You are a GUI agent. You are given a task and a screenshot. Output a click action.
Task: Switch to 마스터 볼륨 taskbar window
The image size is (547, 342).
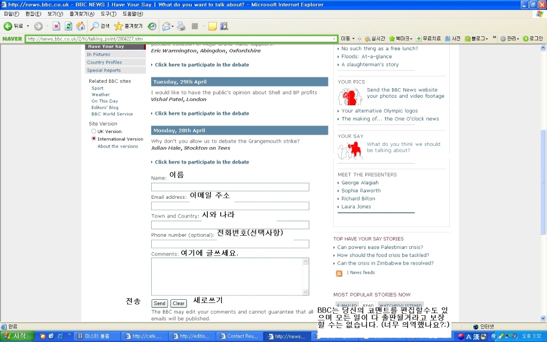coord(96,337)
